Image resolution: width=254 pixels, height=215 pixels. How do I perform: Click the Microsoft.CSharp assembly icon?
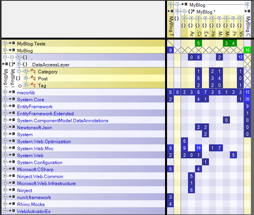tap(12, 169)
